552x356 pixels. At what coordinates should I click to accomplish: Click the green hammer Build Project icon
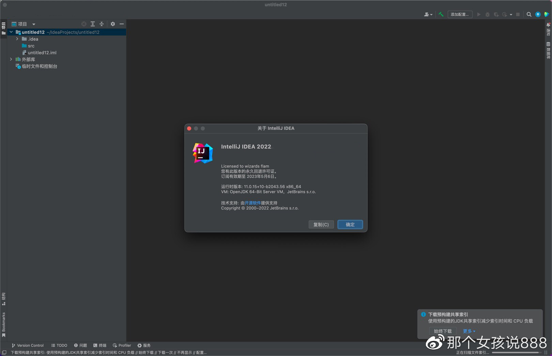pos(441,14)
